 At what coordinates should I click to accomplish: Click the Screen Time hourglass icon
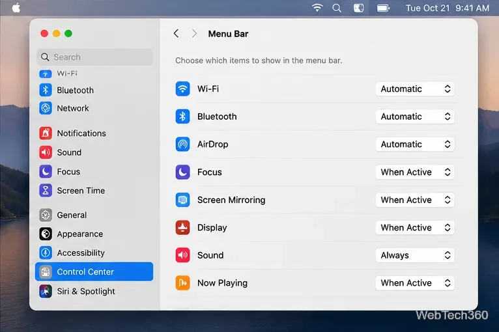pyautogui.click(x=46, y=191)
